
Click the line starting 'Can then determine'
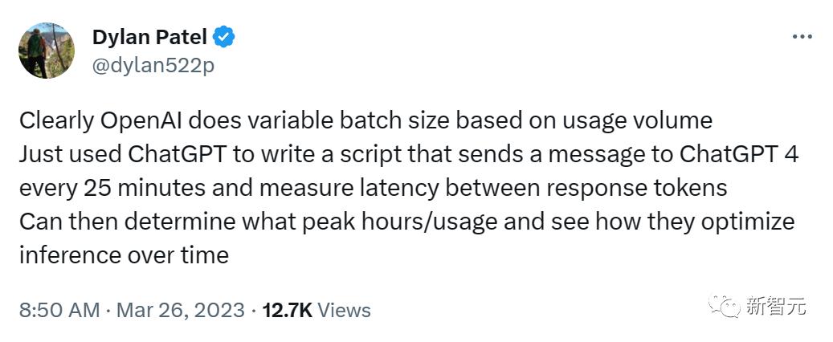coord(407,222)
